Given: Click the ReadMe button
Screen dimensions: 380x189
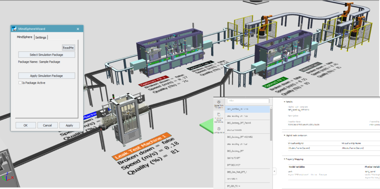Looking at the screenshot, I should pos(68,48).
